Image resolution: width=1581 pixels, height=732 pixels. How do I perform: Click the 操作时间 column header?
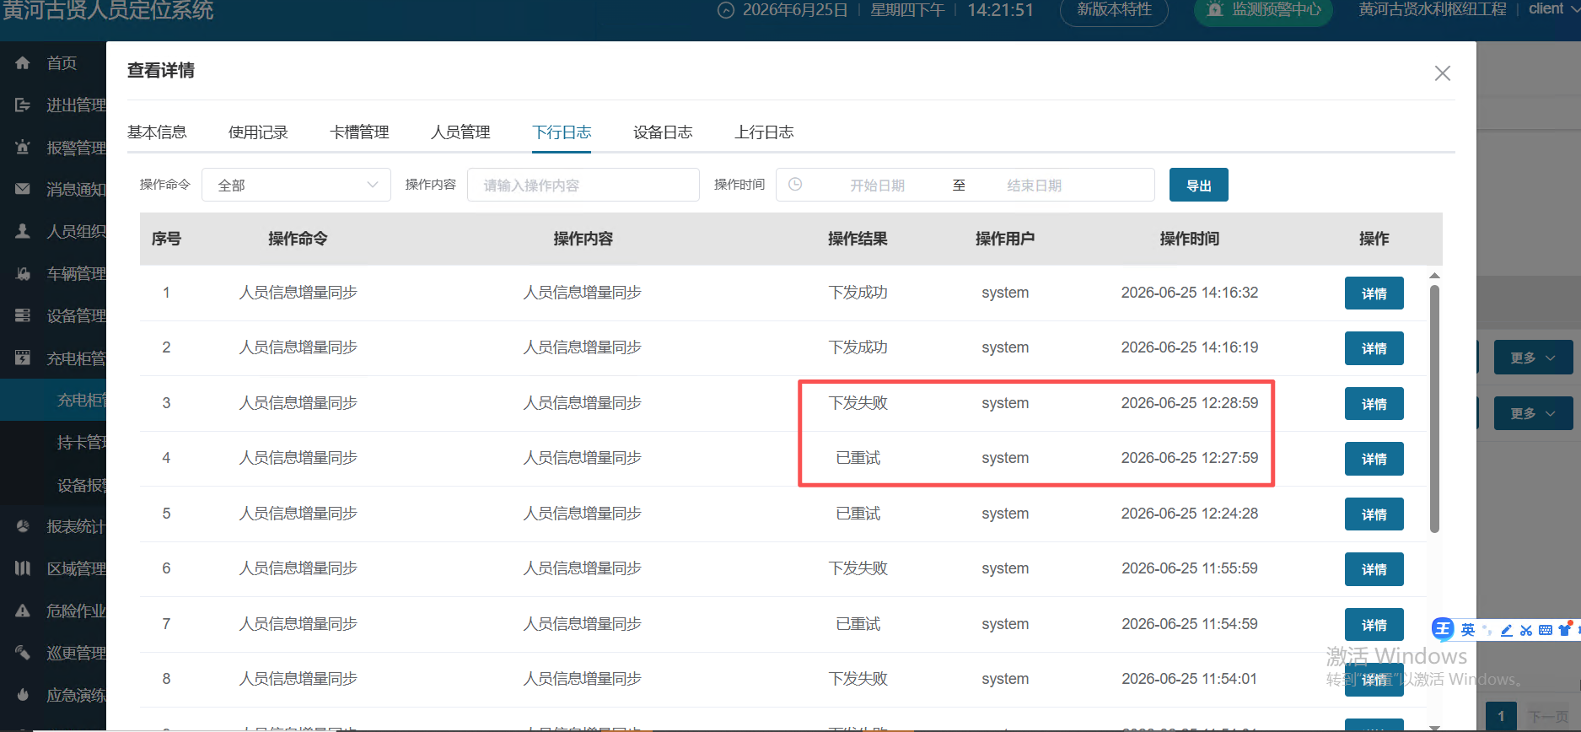click(1190, 239)
